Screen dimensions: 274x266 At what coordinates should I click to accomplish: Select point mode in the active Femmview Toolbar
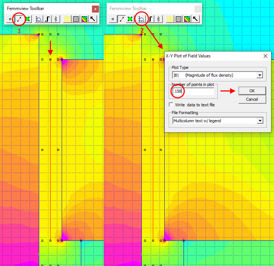(x=10, y=19)
